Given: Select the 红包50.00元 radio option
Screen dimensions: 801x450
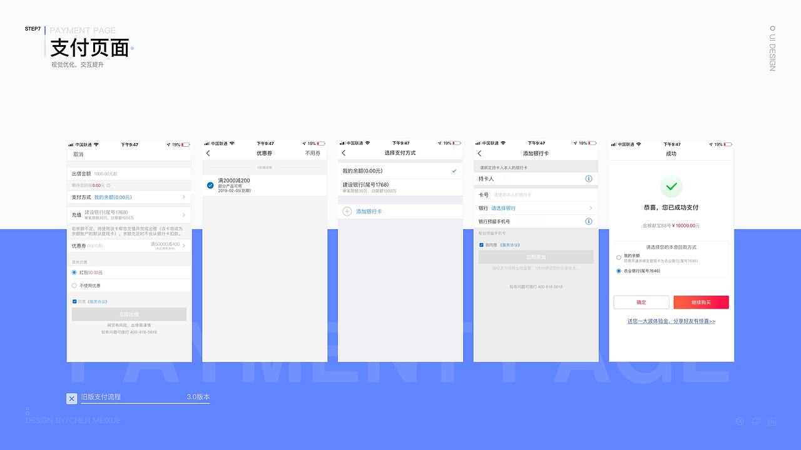Looking at the screenshot, I should click(x=75, y=272).
